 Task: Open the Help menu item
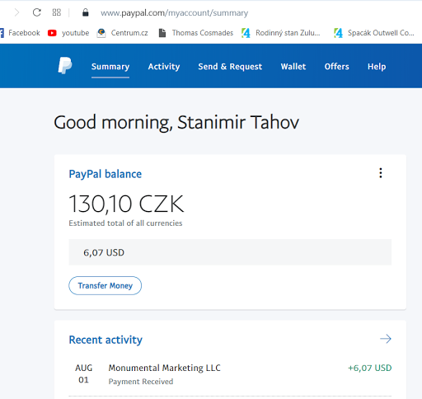tap(377, 67)
